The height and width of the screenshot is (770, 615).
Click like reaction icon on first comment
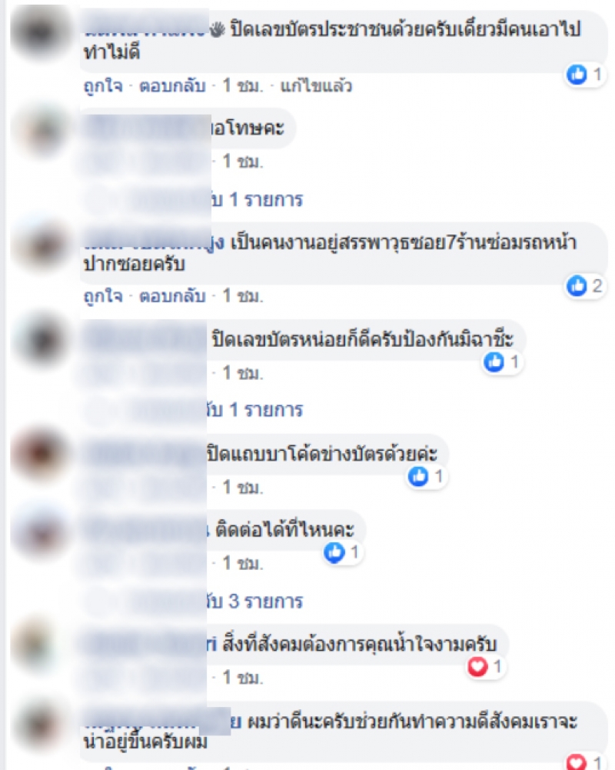(x=577, y=75)
